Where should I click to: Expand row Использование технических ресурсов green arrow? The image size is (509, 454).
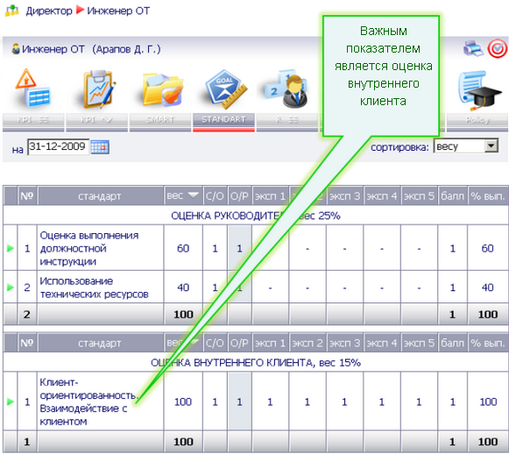11,287
